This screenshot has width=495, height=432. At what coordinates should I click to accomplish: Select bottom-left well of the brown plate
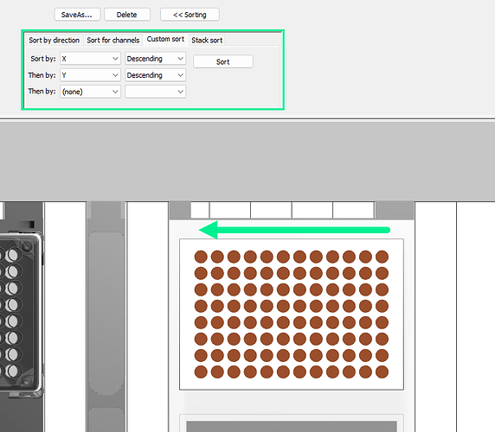pos(201,372)
